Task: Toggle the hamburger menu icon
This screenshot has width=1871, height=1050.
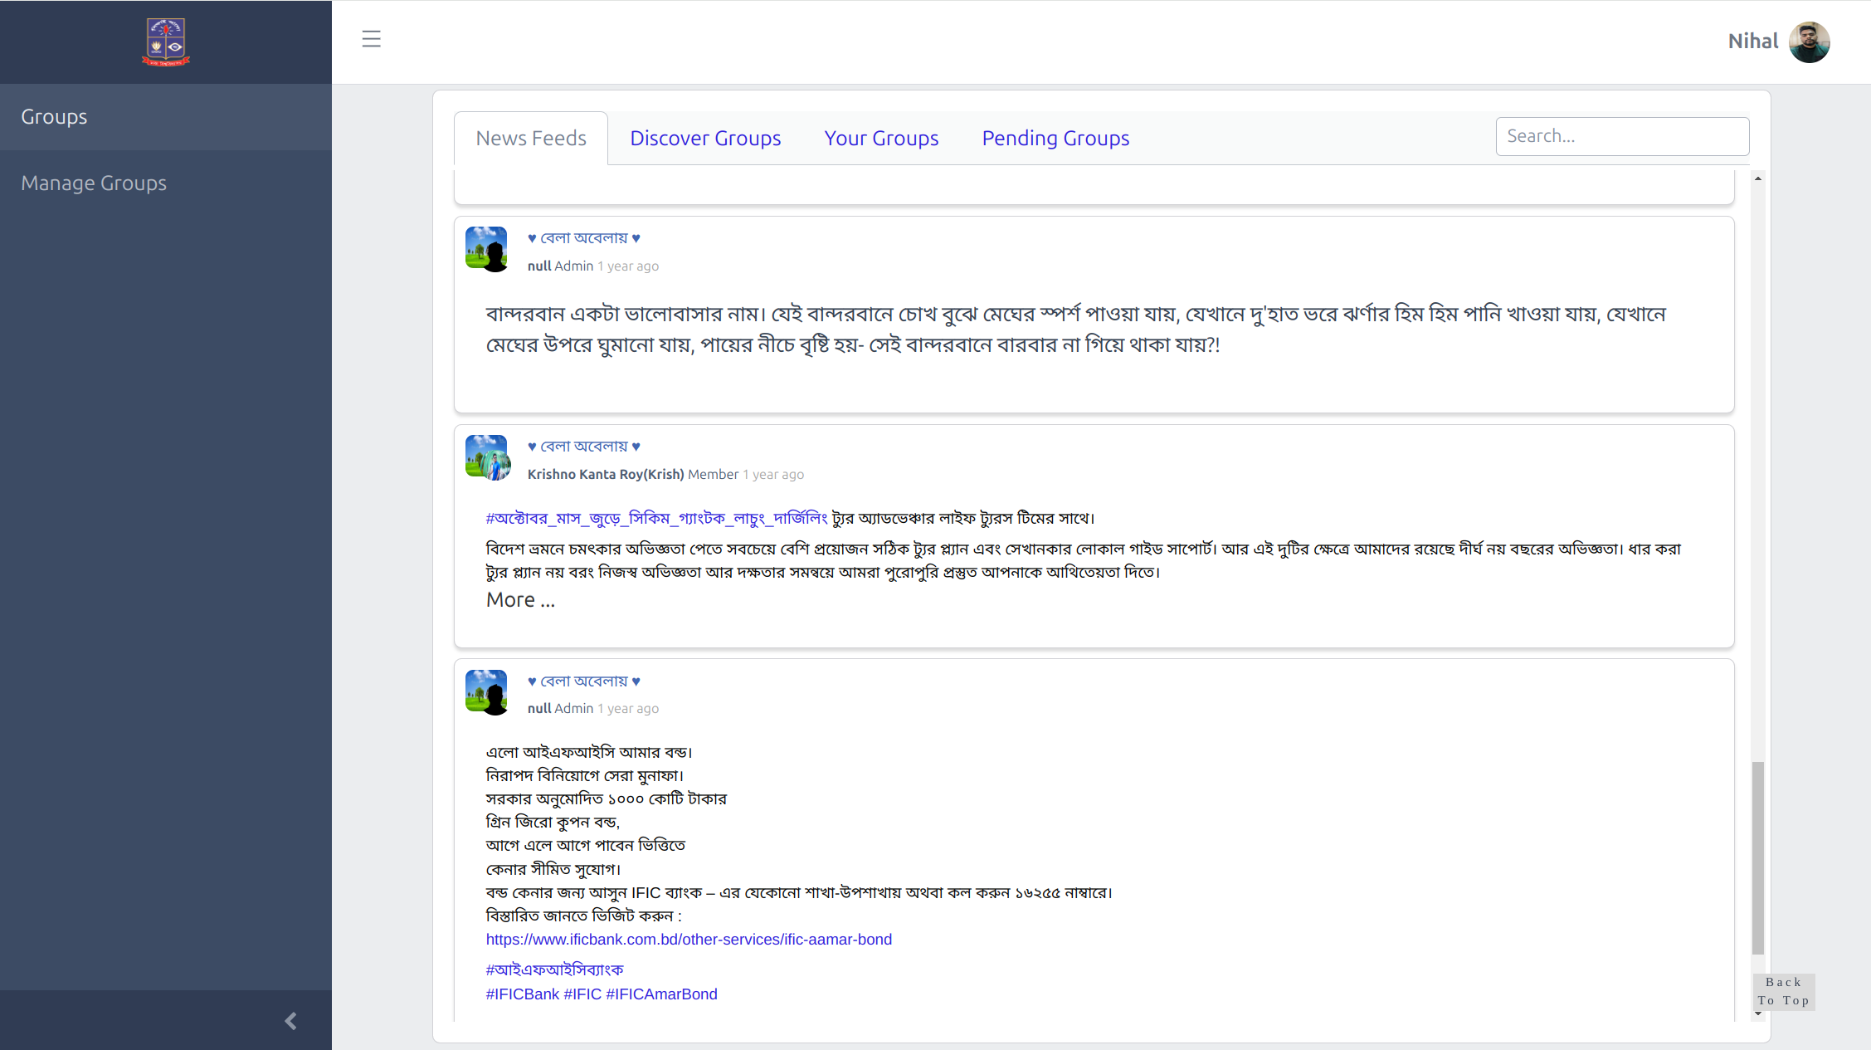Action: pos(371,39)
